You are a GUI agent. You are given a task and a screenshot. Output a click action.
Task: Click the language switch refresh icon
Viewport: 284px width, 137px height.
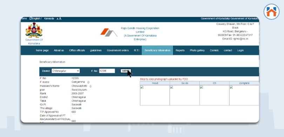[31, 19]
